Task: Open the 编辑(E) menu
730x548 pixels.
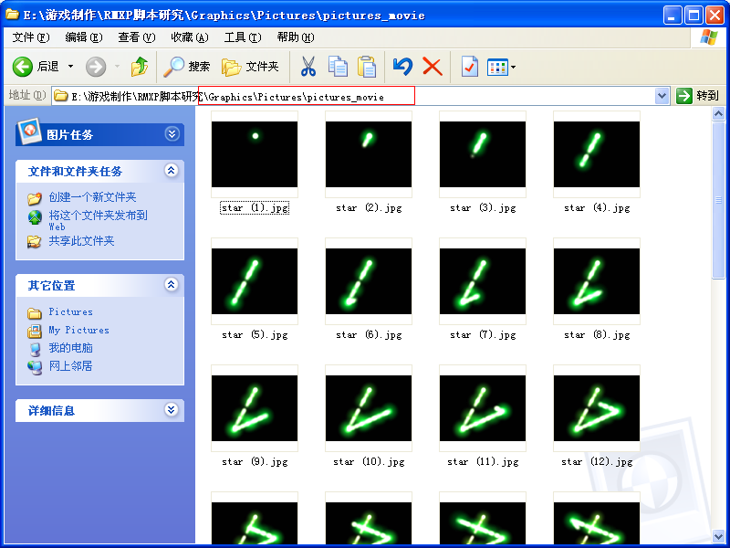Action: (x=84, y=37)
